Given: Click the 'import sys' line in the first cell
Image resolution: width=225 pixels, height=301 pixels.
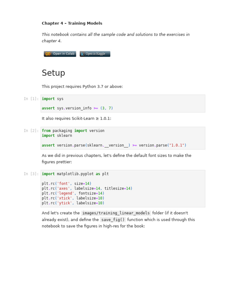Looking at the screenshot, I should (52, 99).
